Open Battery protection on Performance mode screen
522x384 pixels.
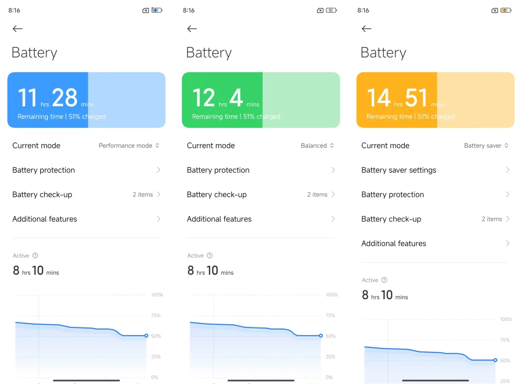click(87, 170)
